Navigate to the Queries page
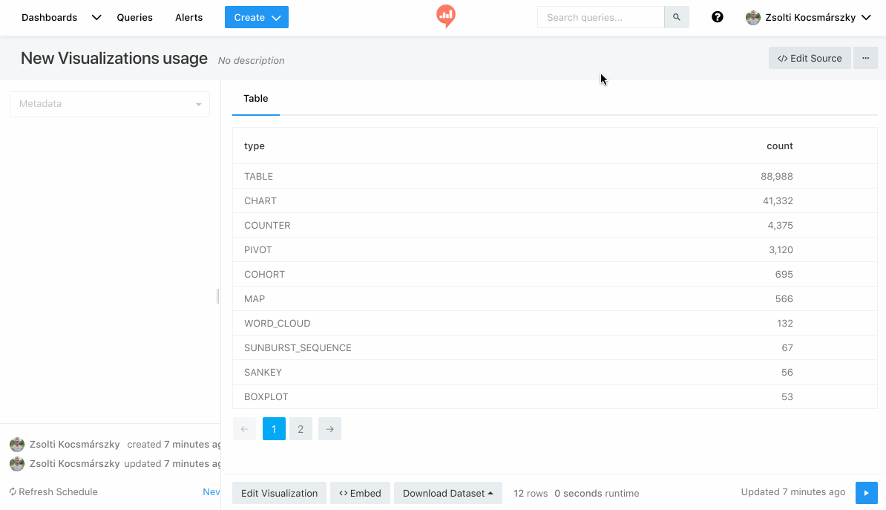The height and width of the screenshot is (510, 886). pyautogui.click(x=134, y=17)
